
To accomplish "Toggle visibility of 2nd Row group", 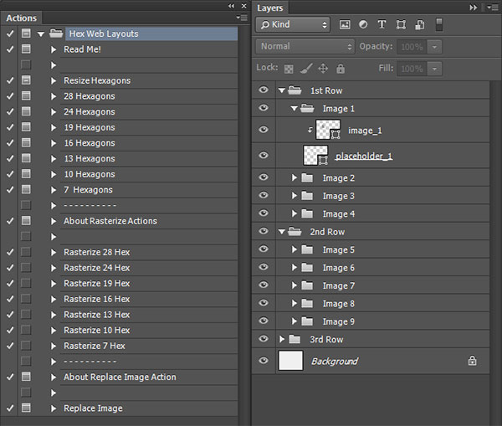I will point(264,231).
